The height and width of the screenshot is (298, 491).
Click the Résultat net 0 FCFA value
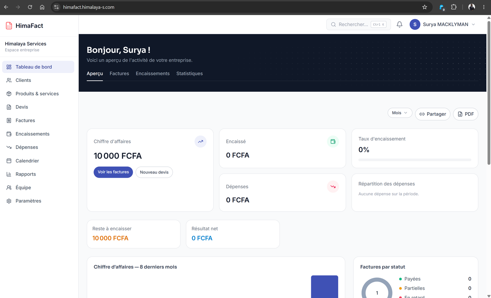202,238
